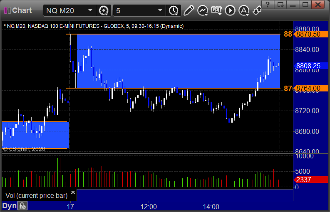The height and width of the screenshot is (212, 330).
Task: Click the Chart window icon
Action: (x=7, y=10)
